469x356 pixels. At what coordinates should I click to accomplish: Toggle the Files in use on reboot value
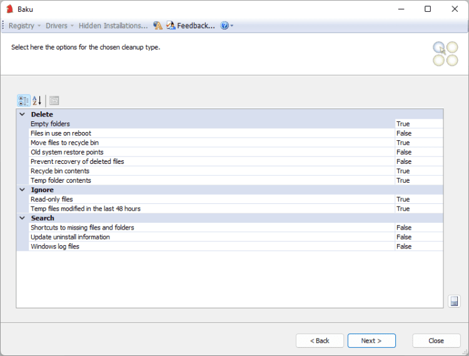point(418,133)
